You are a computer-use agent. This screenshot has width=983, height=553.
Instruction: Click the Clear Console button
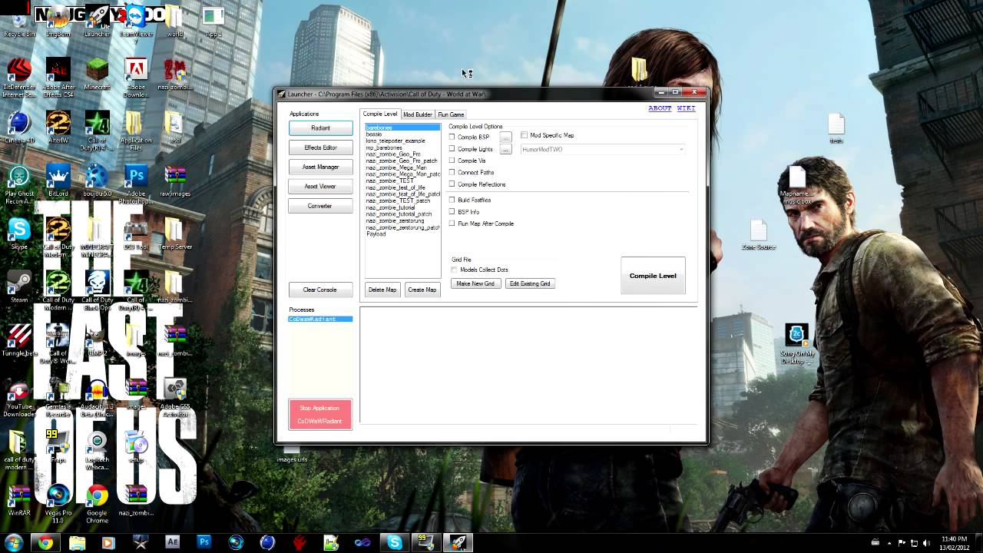click(x=320, y=290)
